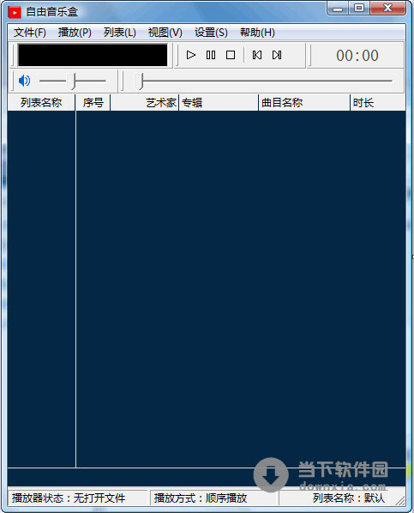414x513 pixels.
Task: Click the 列表名称 column header
Action: [x=41, y=103]
